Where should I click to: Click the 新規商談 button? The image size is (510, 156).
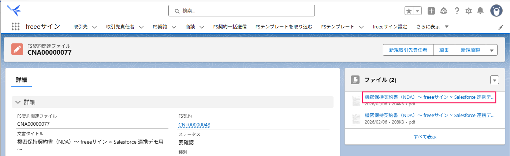point(470,50)
